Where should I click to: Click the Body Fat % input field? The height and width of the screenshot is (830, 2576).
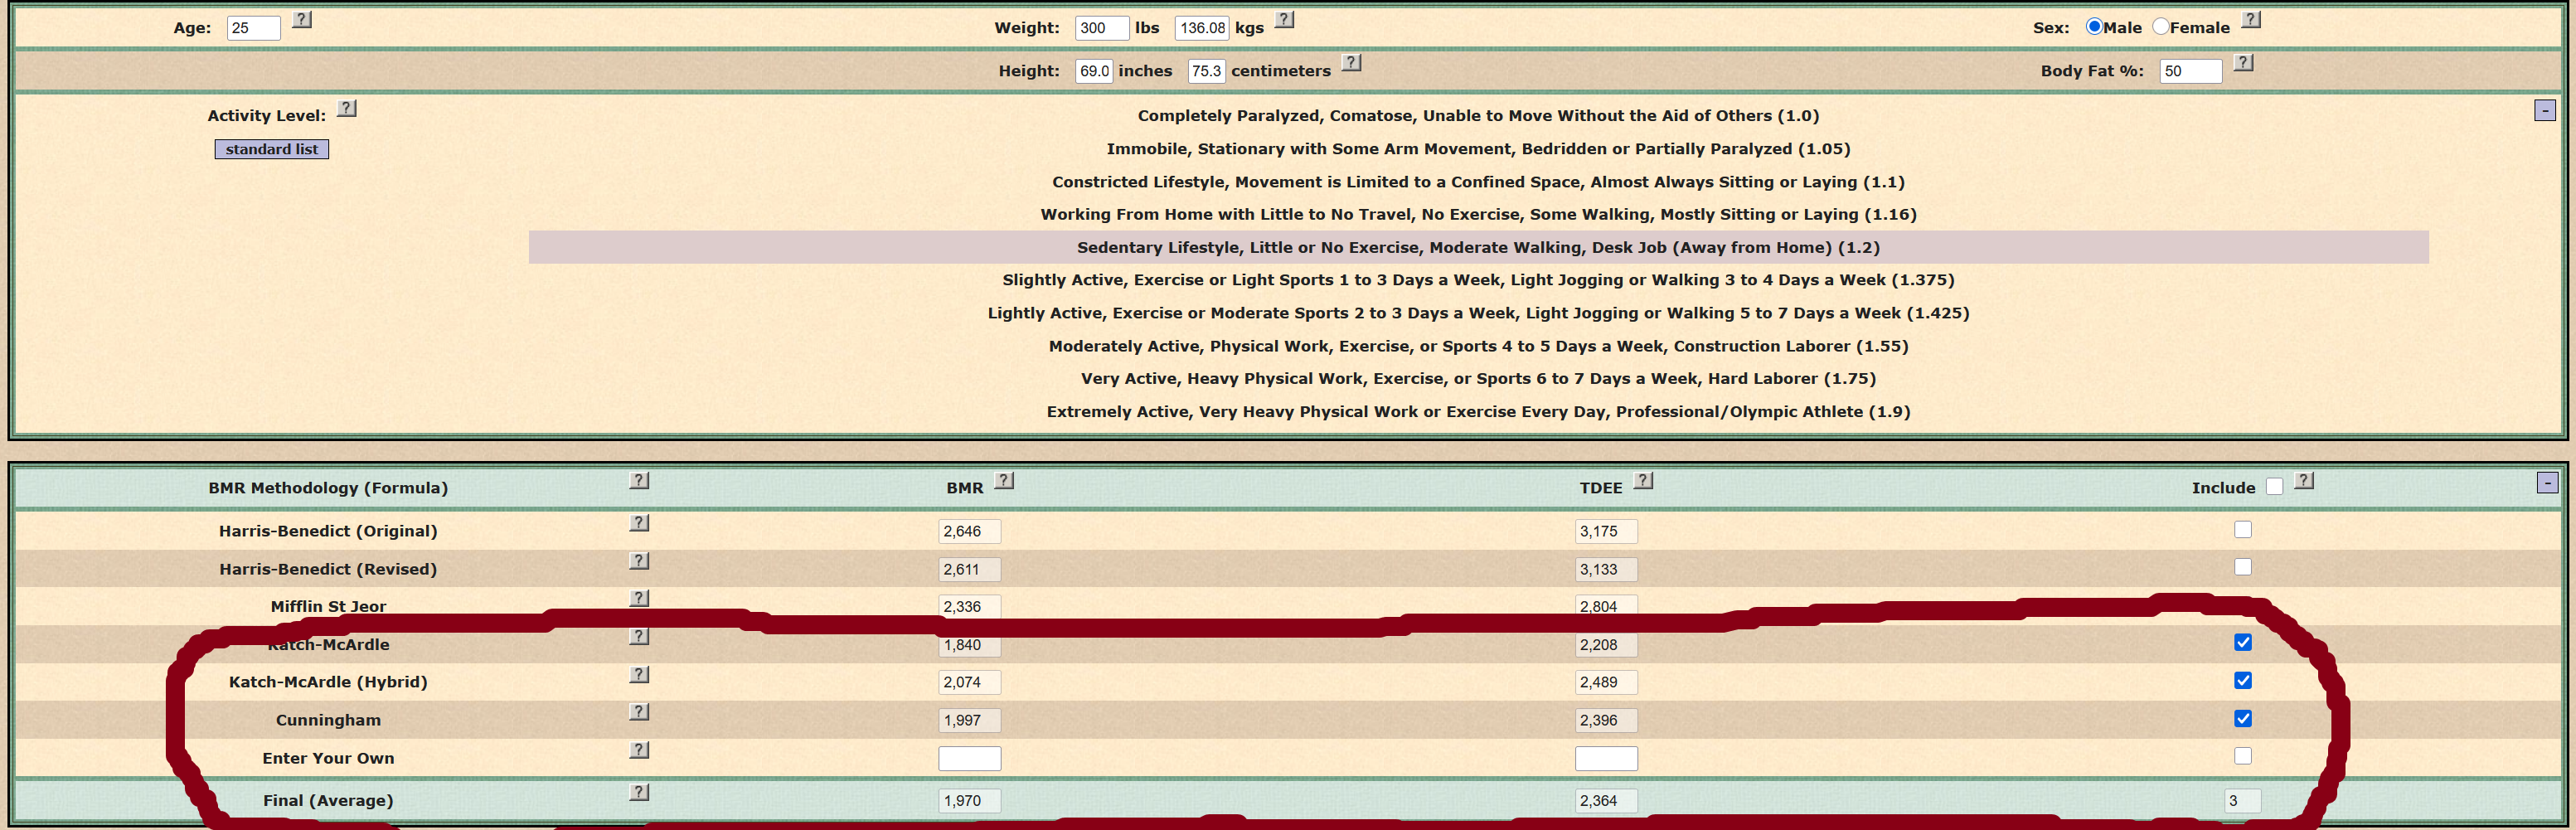tap(2191, 71)
